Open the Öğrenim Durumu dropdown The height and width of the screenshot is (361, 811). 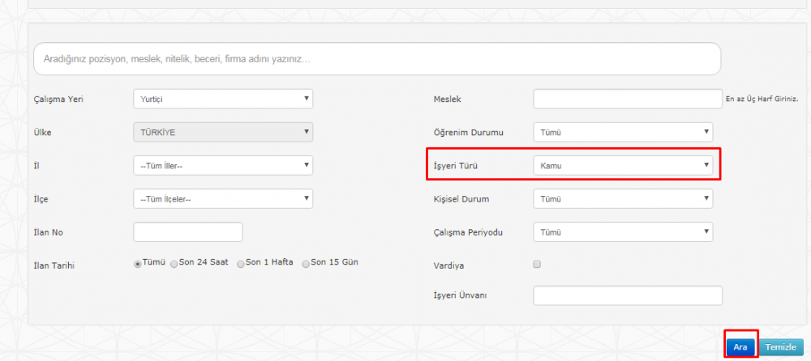[x=622, y=132]
